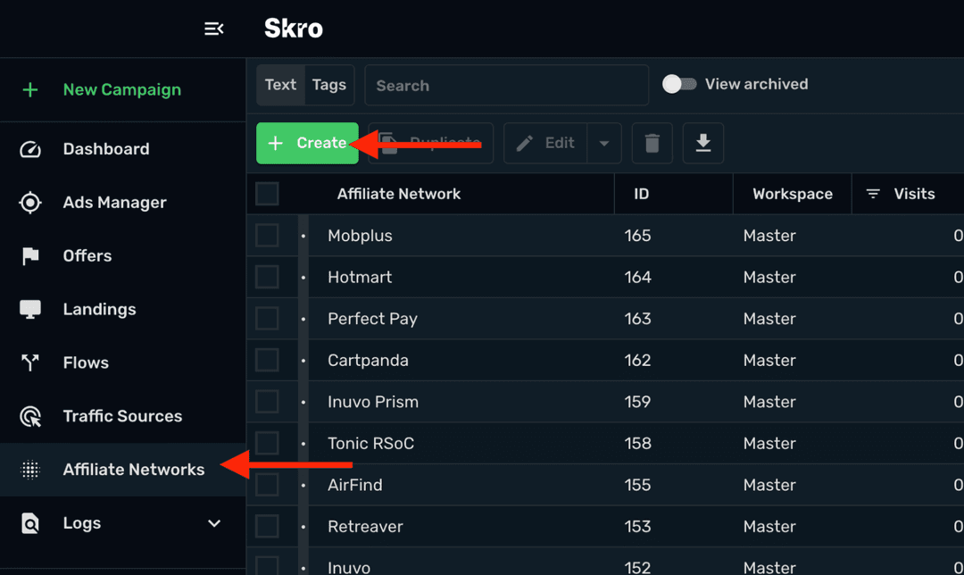
Task: Click inside the Search field
Action: click(507, 85)
